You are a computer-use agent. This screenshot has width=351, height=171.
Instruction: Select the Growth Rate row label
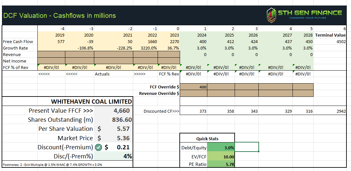pos(20,48)
